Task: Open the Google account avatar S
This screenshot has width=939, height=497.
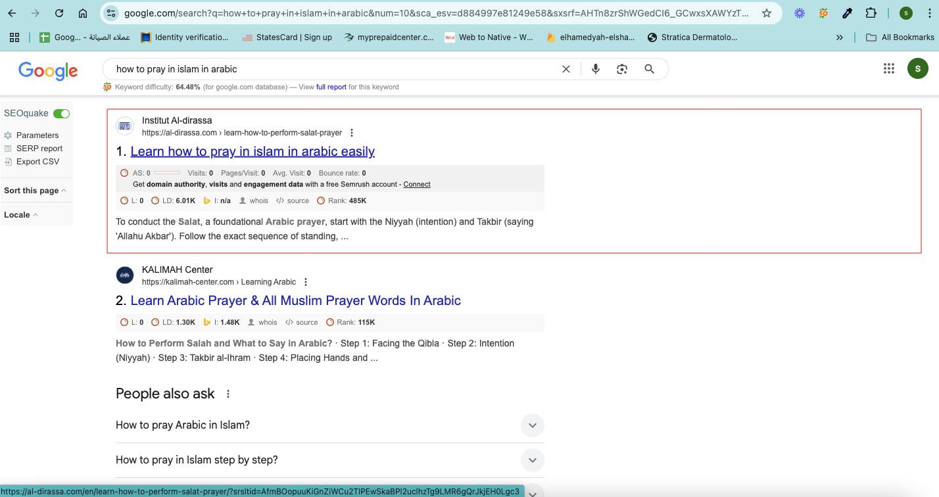Action: click(917, 68)
